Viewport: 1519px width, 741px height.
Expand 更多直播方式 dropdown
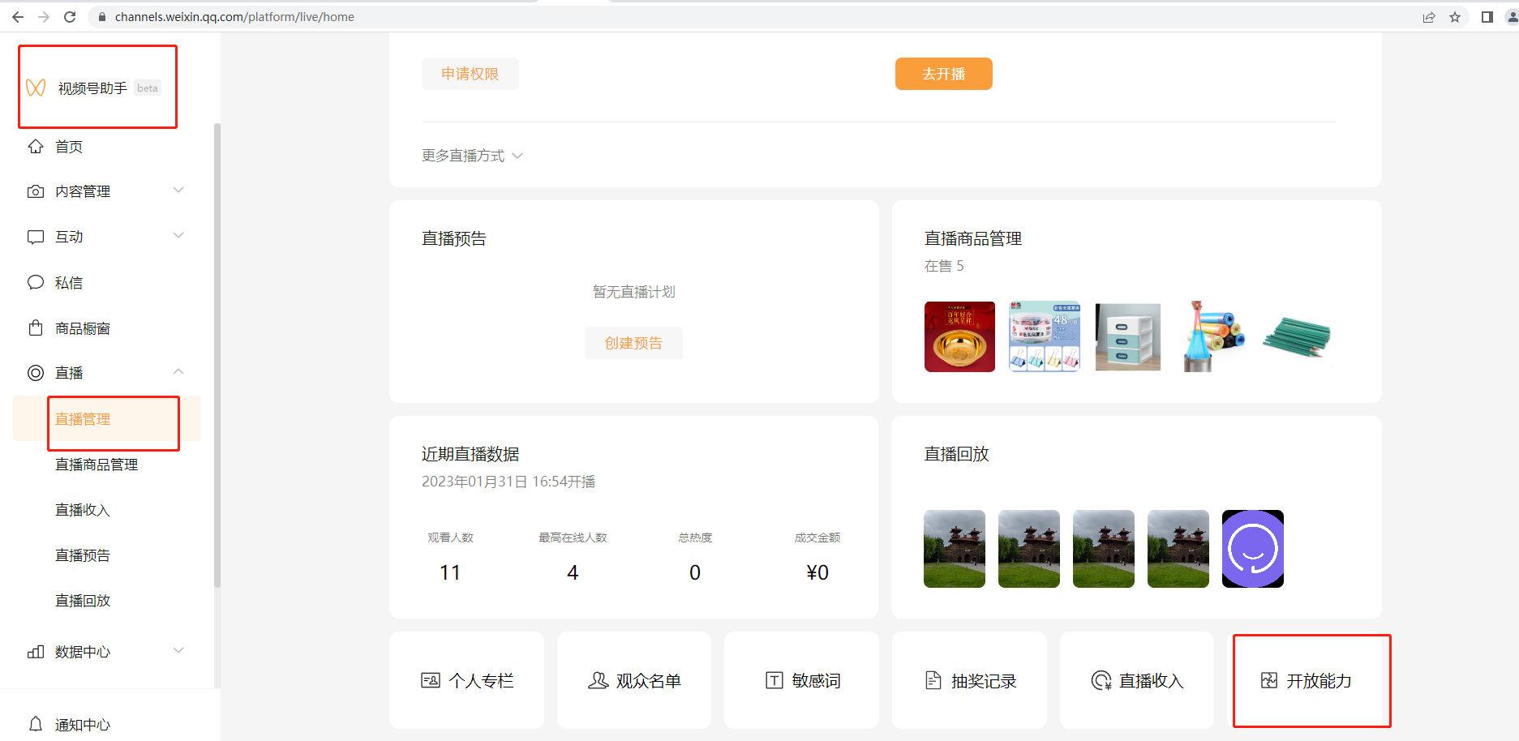(472, 156)
